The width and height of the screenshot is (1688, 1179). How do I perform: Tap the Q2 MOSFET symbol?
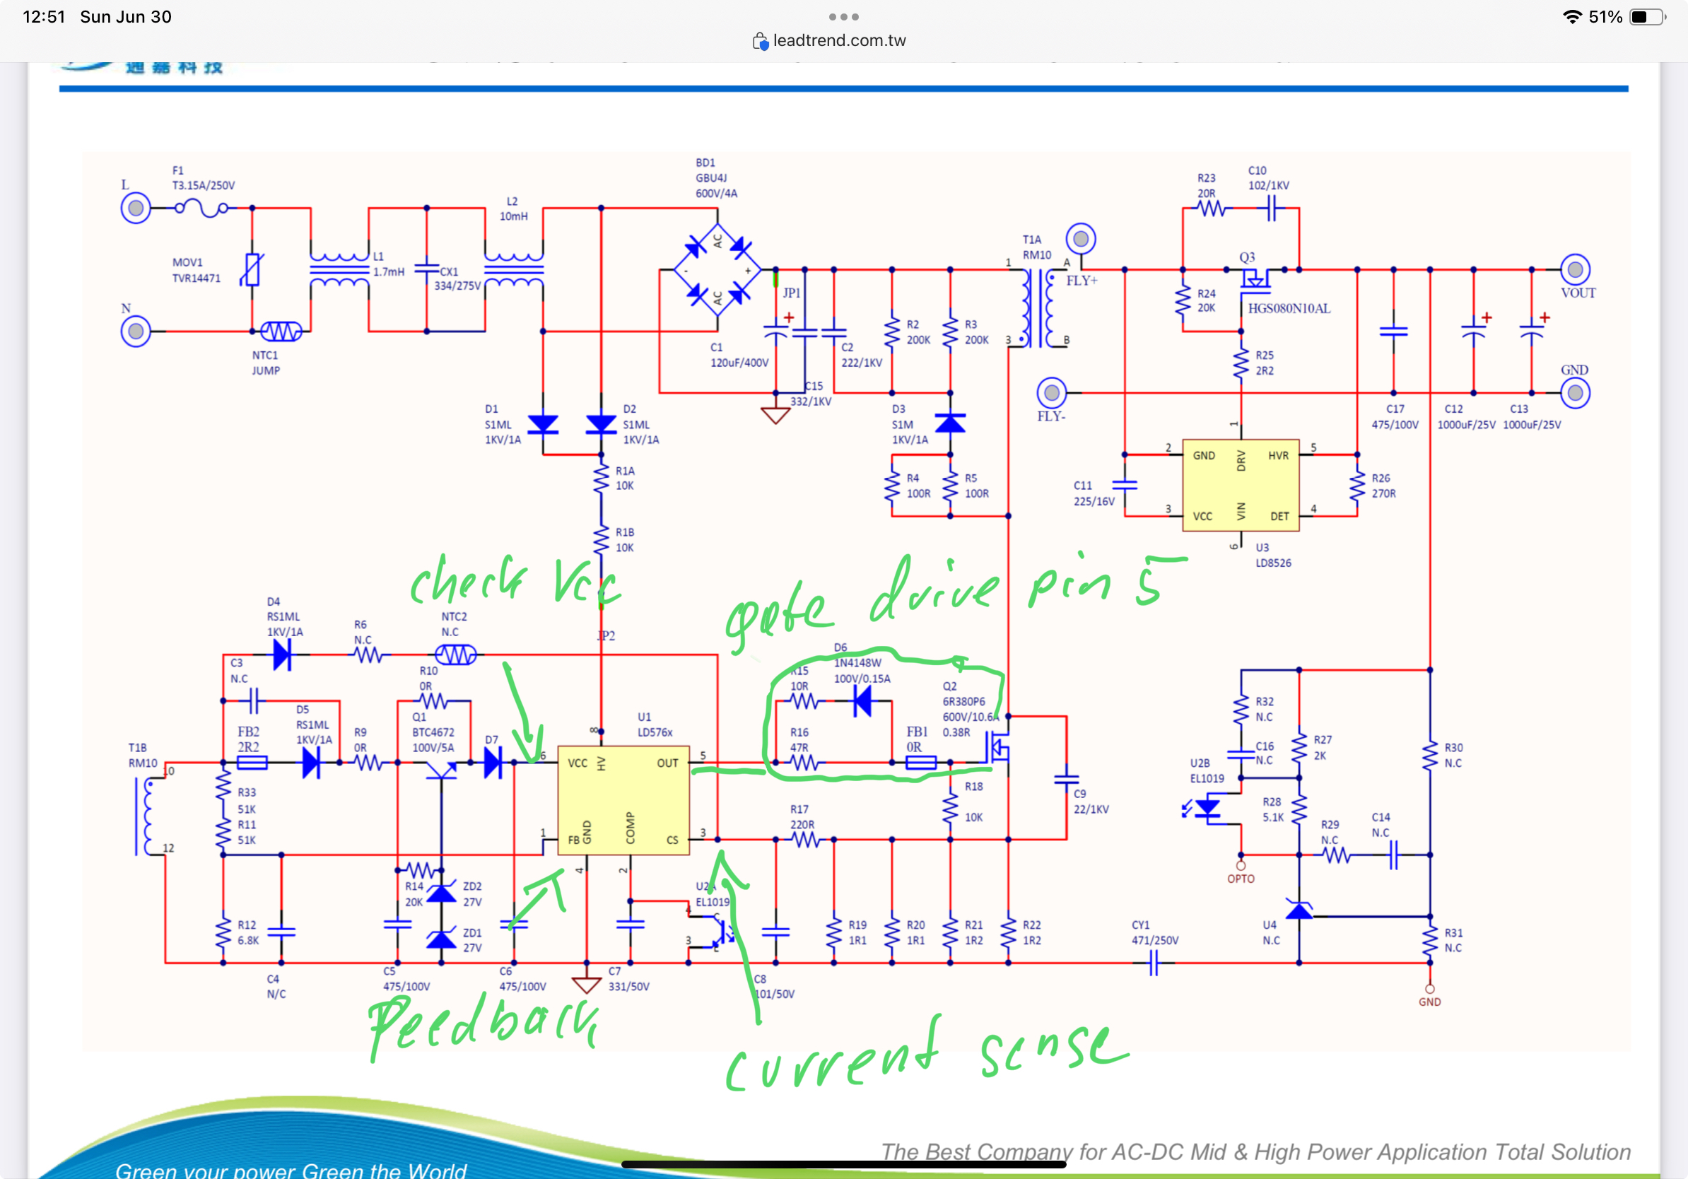(998, 749)
